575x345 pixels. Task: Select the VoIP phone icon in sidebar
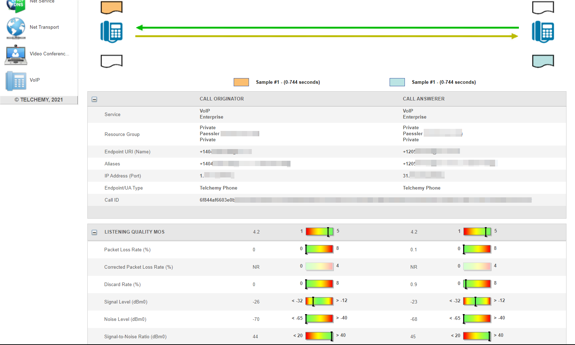16,81
